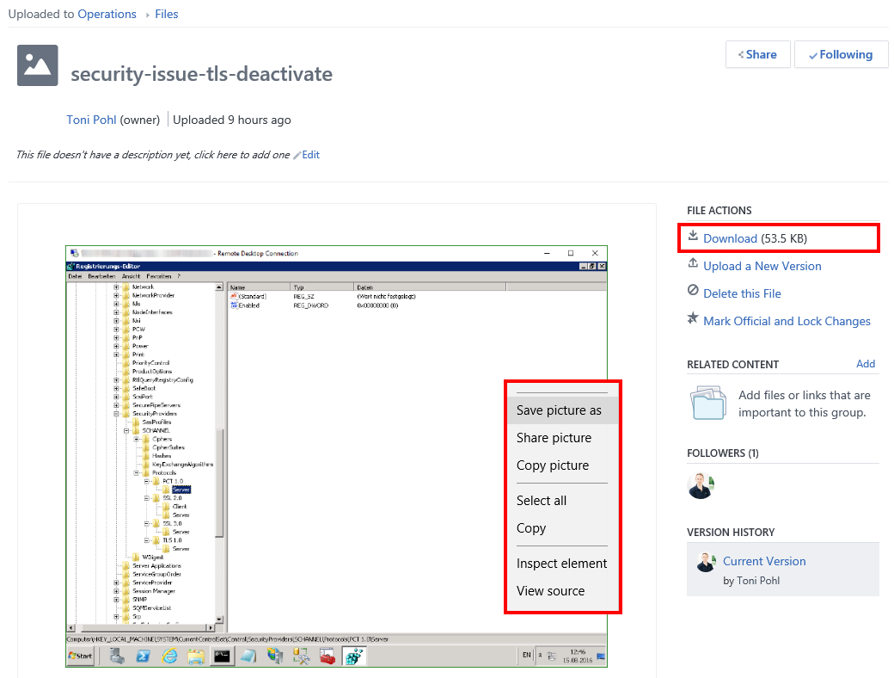Click the avatar in Version History
Image resolution: width=894 pixels, height=678 pixels.
pyautogui.click(x=706, y=562)
